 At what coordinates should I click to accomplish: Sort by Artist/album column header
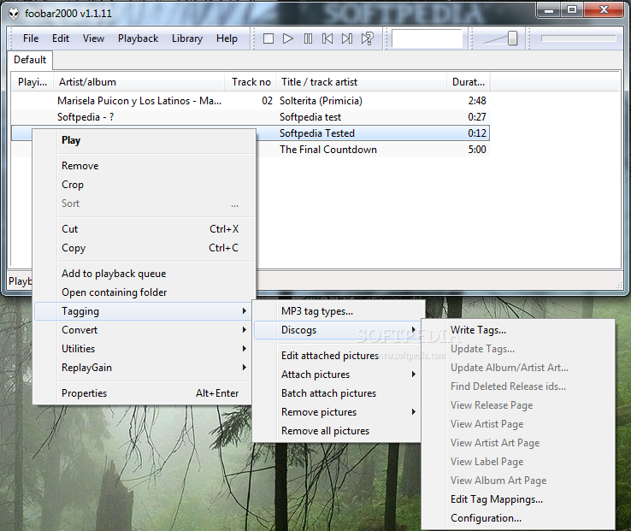pos(139,82)
